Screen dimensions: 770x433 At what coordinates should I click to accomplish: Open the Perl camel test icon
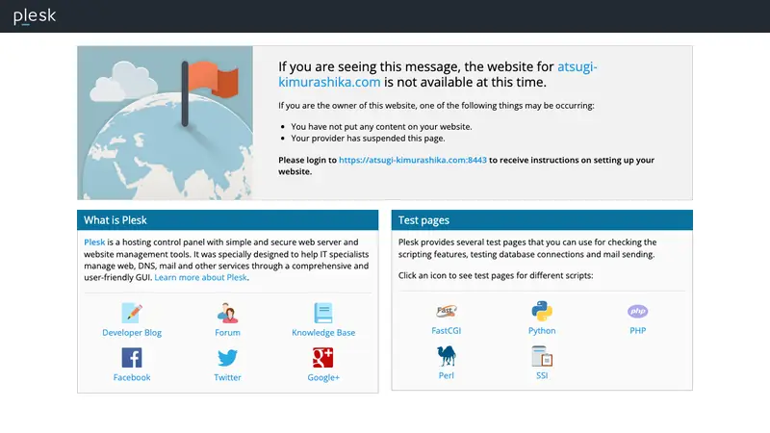[447, 356]
